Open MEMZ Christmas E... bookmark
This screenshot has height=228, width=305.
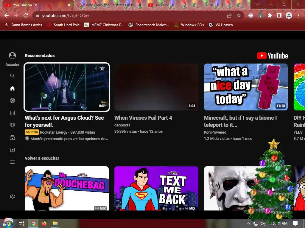click(x=104, y=25)
